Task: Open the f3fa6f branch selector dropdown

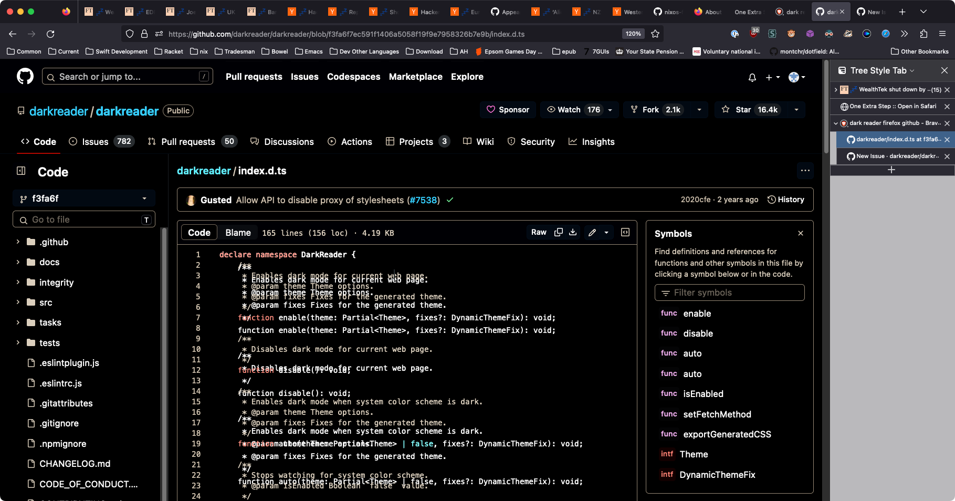Action: pos(83,199)
